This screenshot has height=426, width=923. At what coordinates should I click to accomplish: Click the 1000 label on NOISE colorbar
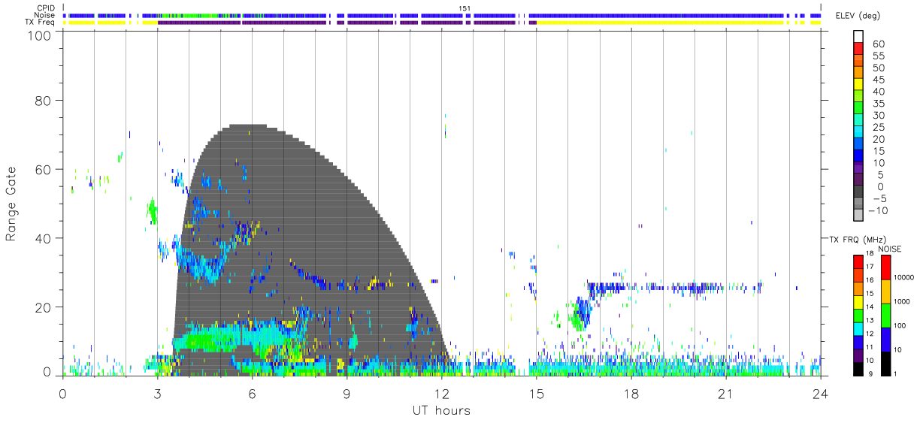coord(902,301)
